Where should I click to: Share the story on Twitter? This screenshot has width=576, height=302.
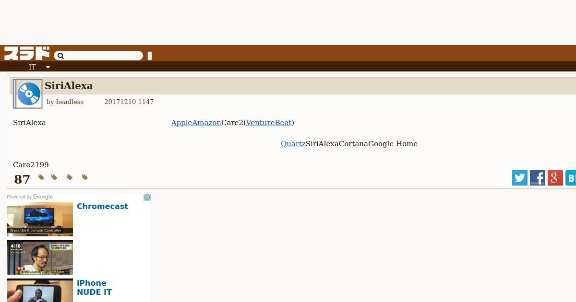click(x=520, y=178)
